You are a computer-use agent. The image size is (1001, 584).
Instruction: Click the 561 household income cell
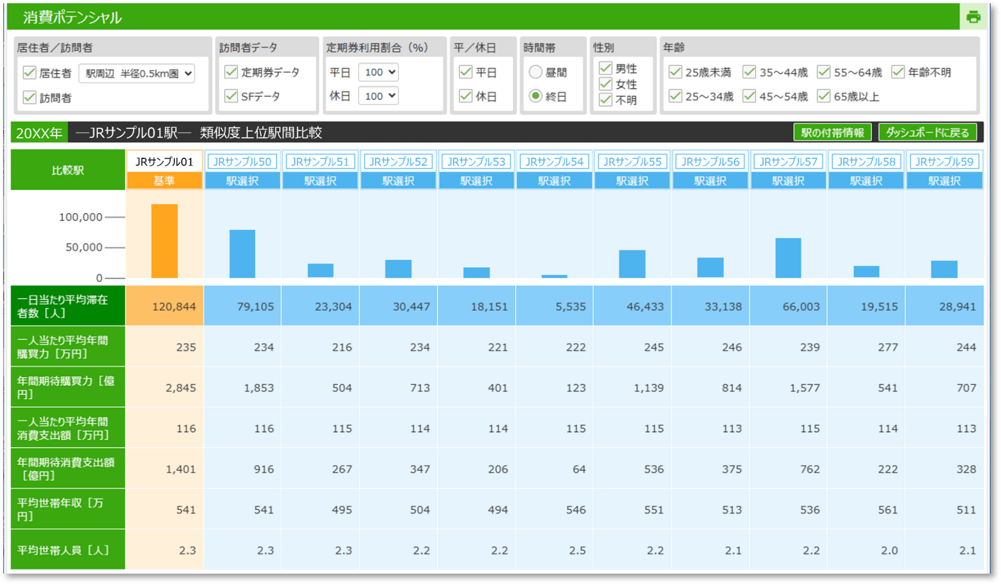[x=866, y=509]
